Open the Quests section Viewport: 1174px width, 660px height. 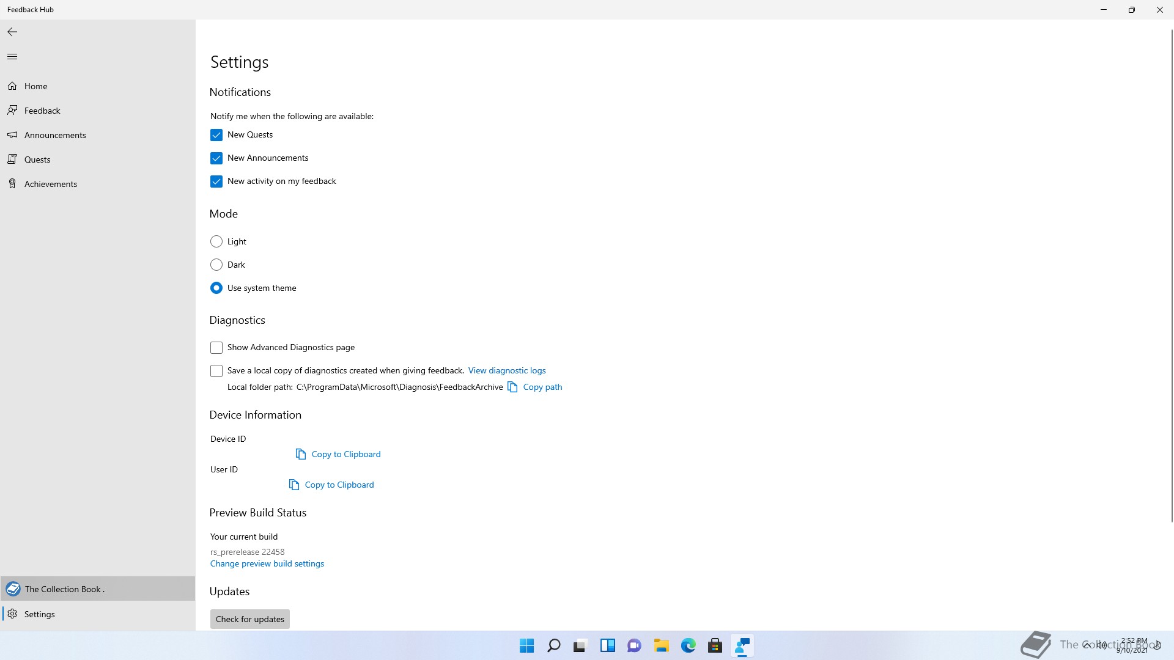[98, 159]
